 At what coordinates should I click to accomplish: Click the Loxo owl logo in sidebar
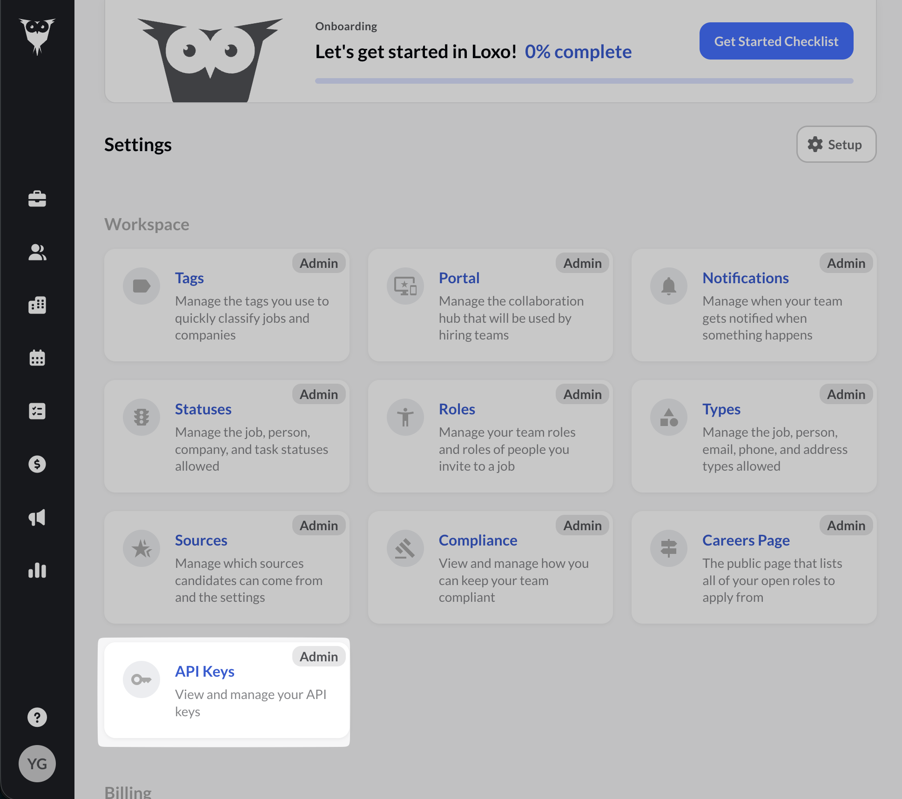tap(37, 36)
